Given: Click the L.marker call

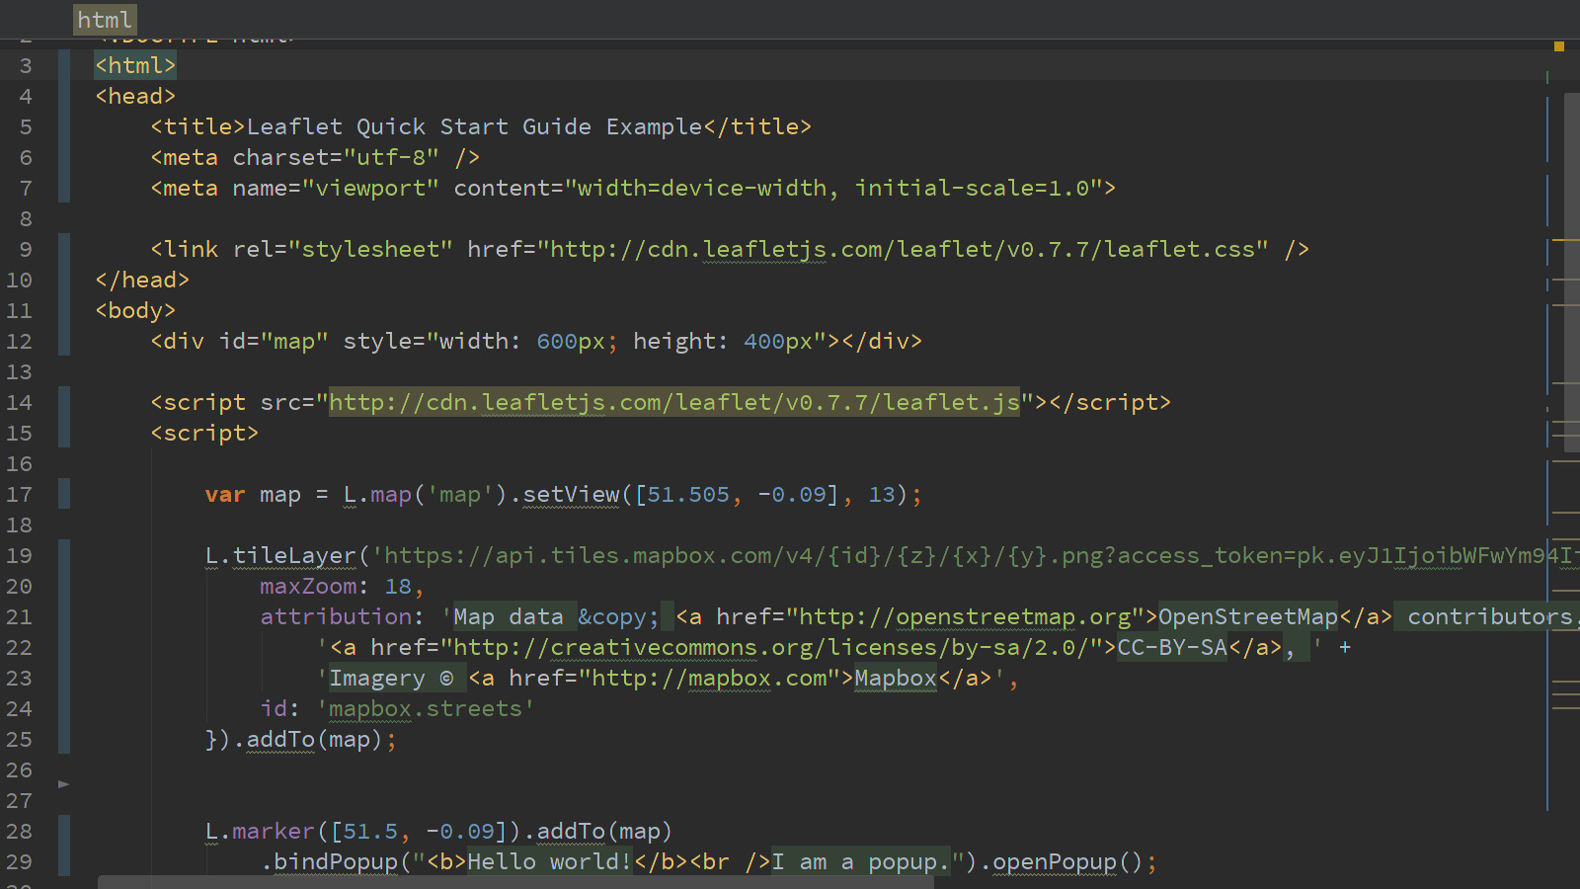Looking at the screenshot, I should (260, 831).
